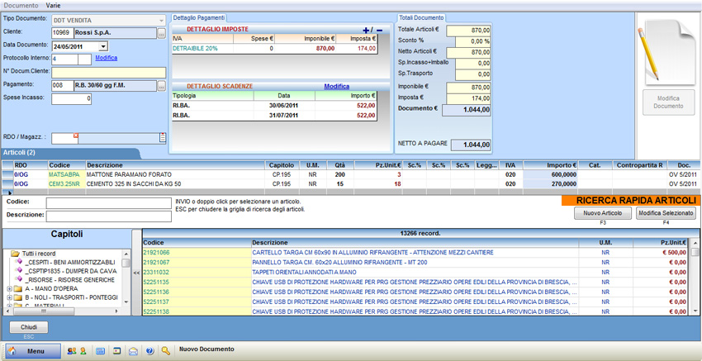The image size is (702, 361).
Task: Click the red X in RDO / Magazz. field
Action: 76,135
